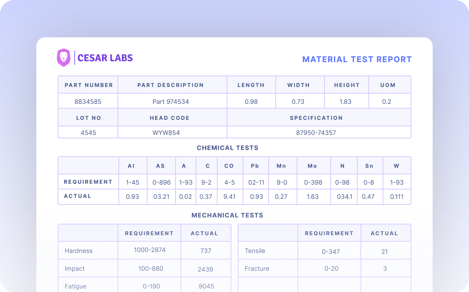Viewport: 469px width, 292px height.
Task: Click specification number 87950-74357
Action: coord(316,133)
